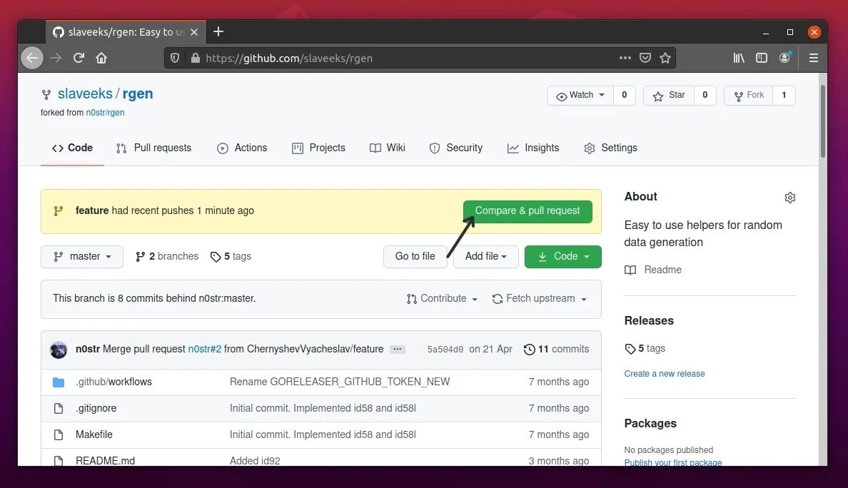The width and height of the screenshot is (848, 488).
Task: Open the Makefile file
Action: pos(94,434)
